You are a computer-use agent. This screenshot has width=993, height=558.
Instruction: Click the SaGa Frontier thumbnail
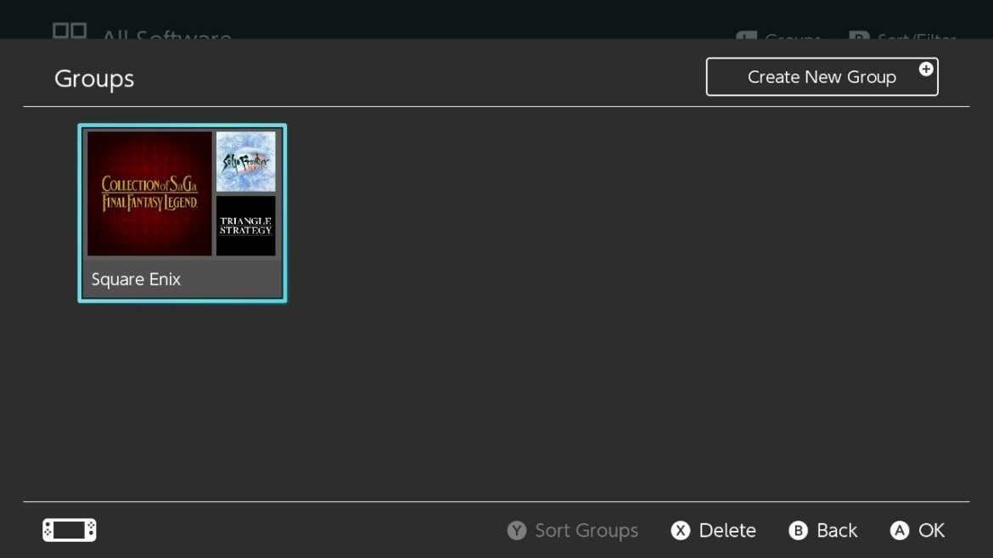click(245, 160)
